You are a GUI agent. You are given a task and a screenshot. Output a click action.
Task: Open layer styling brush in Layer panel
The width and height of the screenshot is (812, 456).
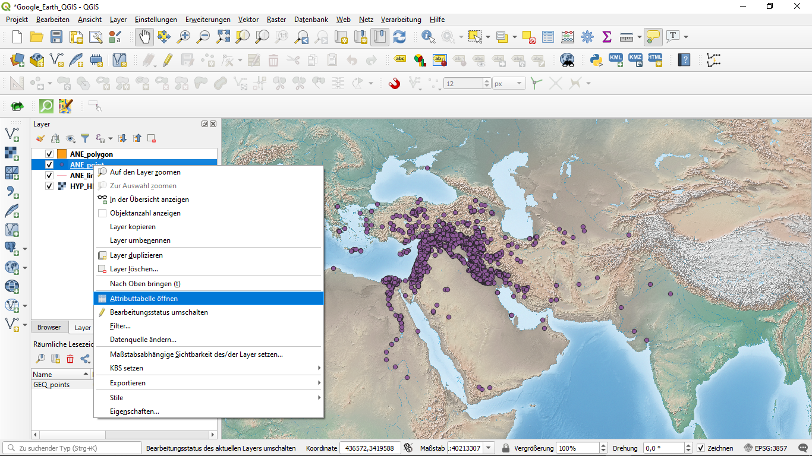pyautogui.click(x=40, y=138)
